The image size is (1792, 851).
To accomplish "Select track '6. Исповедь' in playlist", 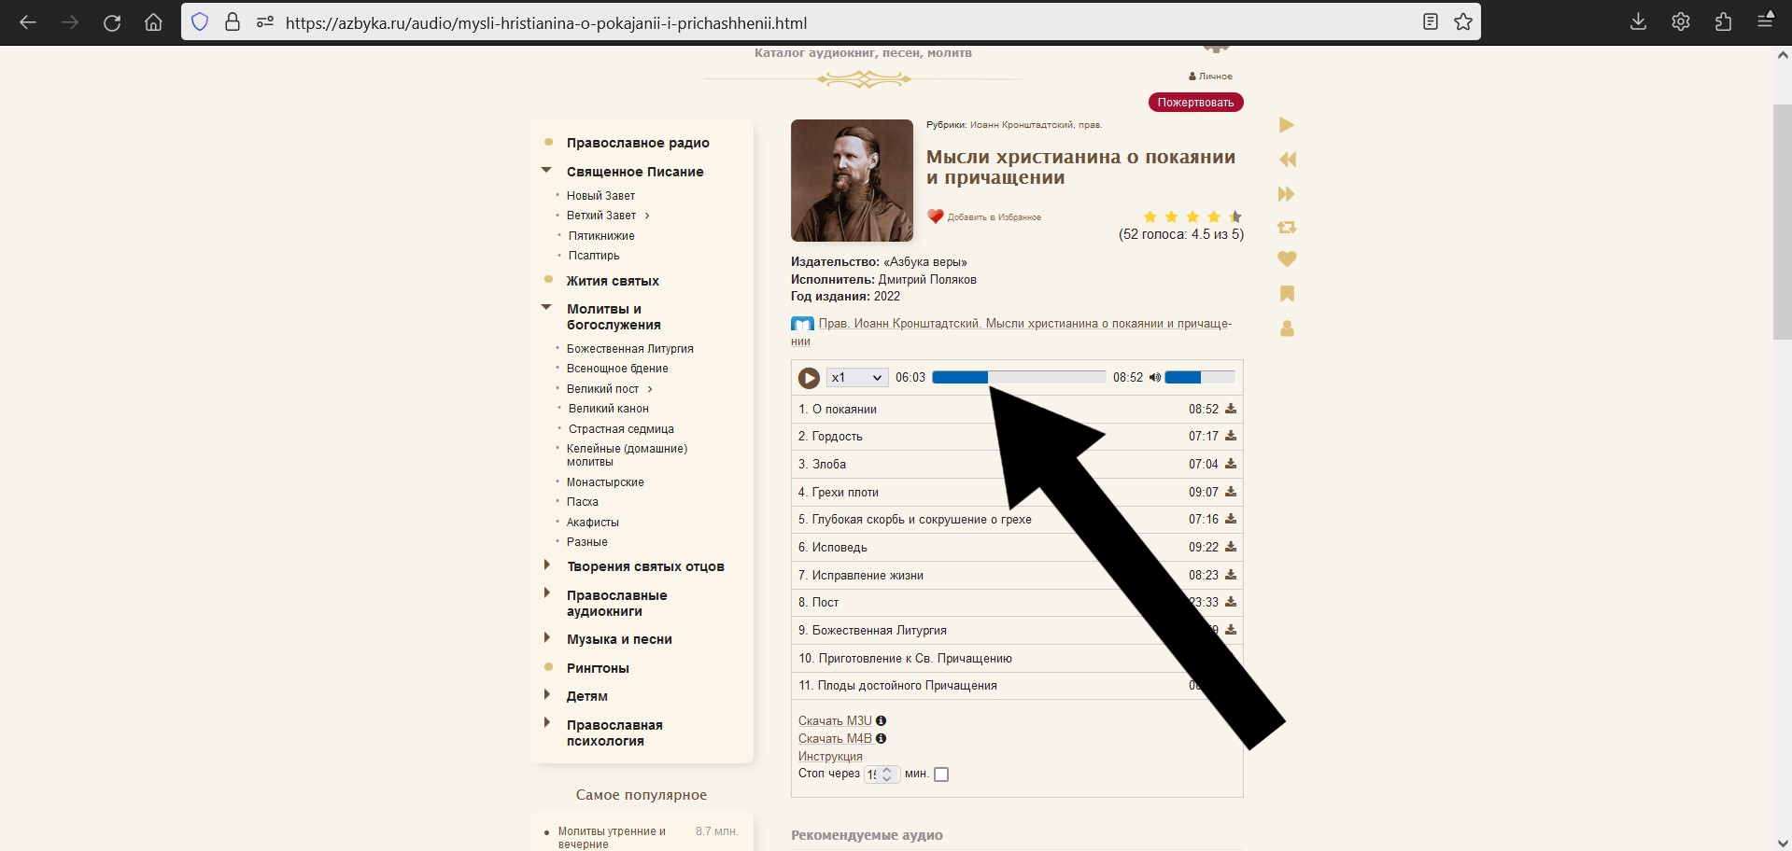I will pos(840,548).
